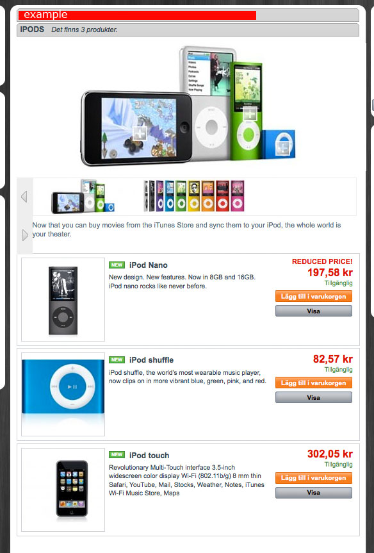The height and width of the screenshot is (553, 374).
Task: Click the red example breadcrumb bar
Action: pyautogui.click(x=137, y=15)
